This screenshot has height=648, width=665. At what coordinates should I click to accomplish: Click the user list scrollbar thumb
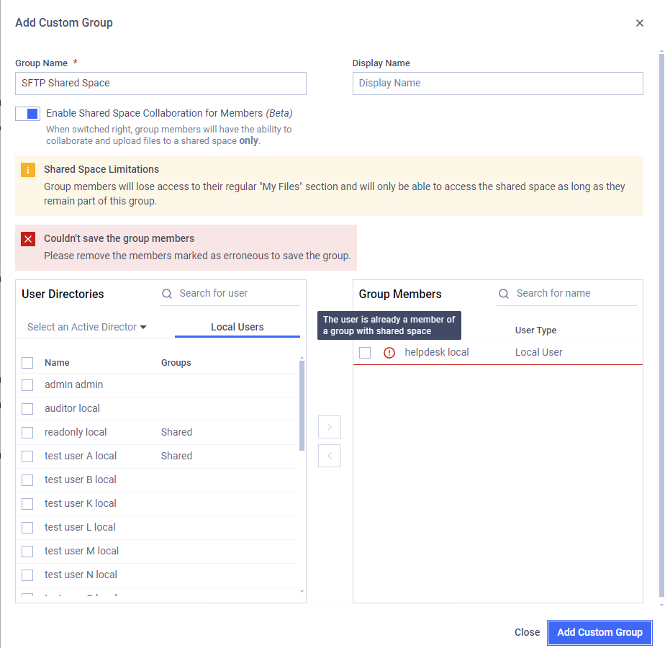302,405
